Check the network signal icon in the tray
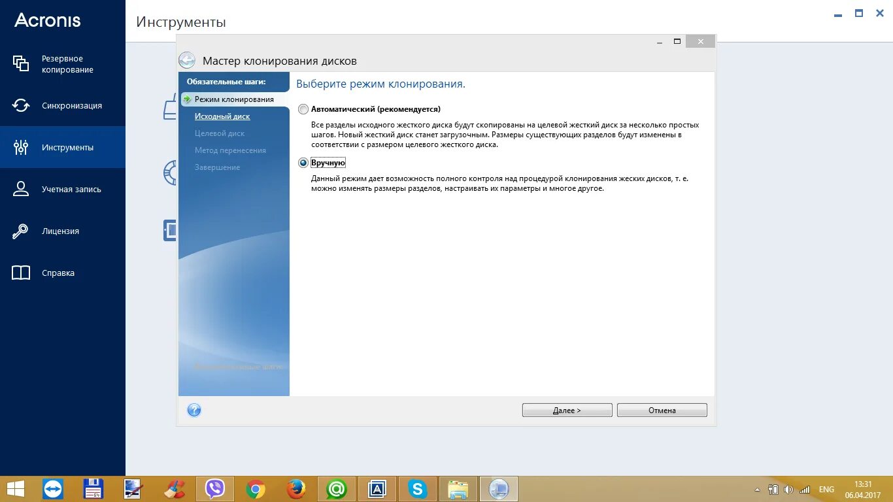 tap(804, 489)
